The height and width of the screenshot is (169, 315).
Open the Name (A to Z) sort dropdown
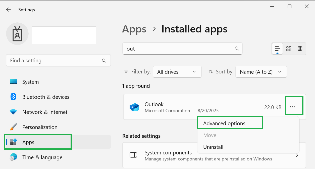tap(261, 72)
